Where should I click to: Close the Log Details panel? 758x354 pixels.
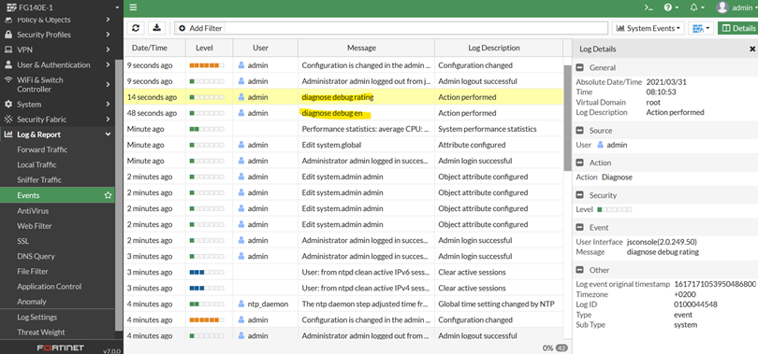pyautogui.click(x=752, y=50)
